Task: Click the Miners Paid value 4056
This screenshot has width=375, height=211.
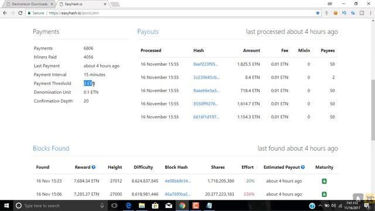Action: pos(88,57)
